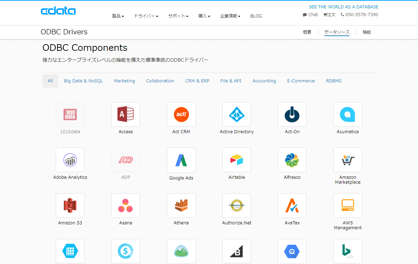
Task: Open the blue hexagon table storage icon
Action: (x=70, y=251)
